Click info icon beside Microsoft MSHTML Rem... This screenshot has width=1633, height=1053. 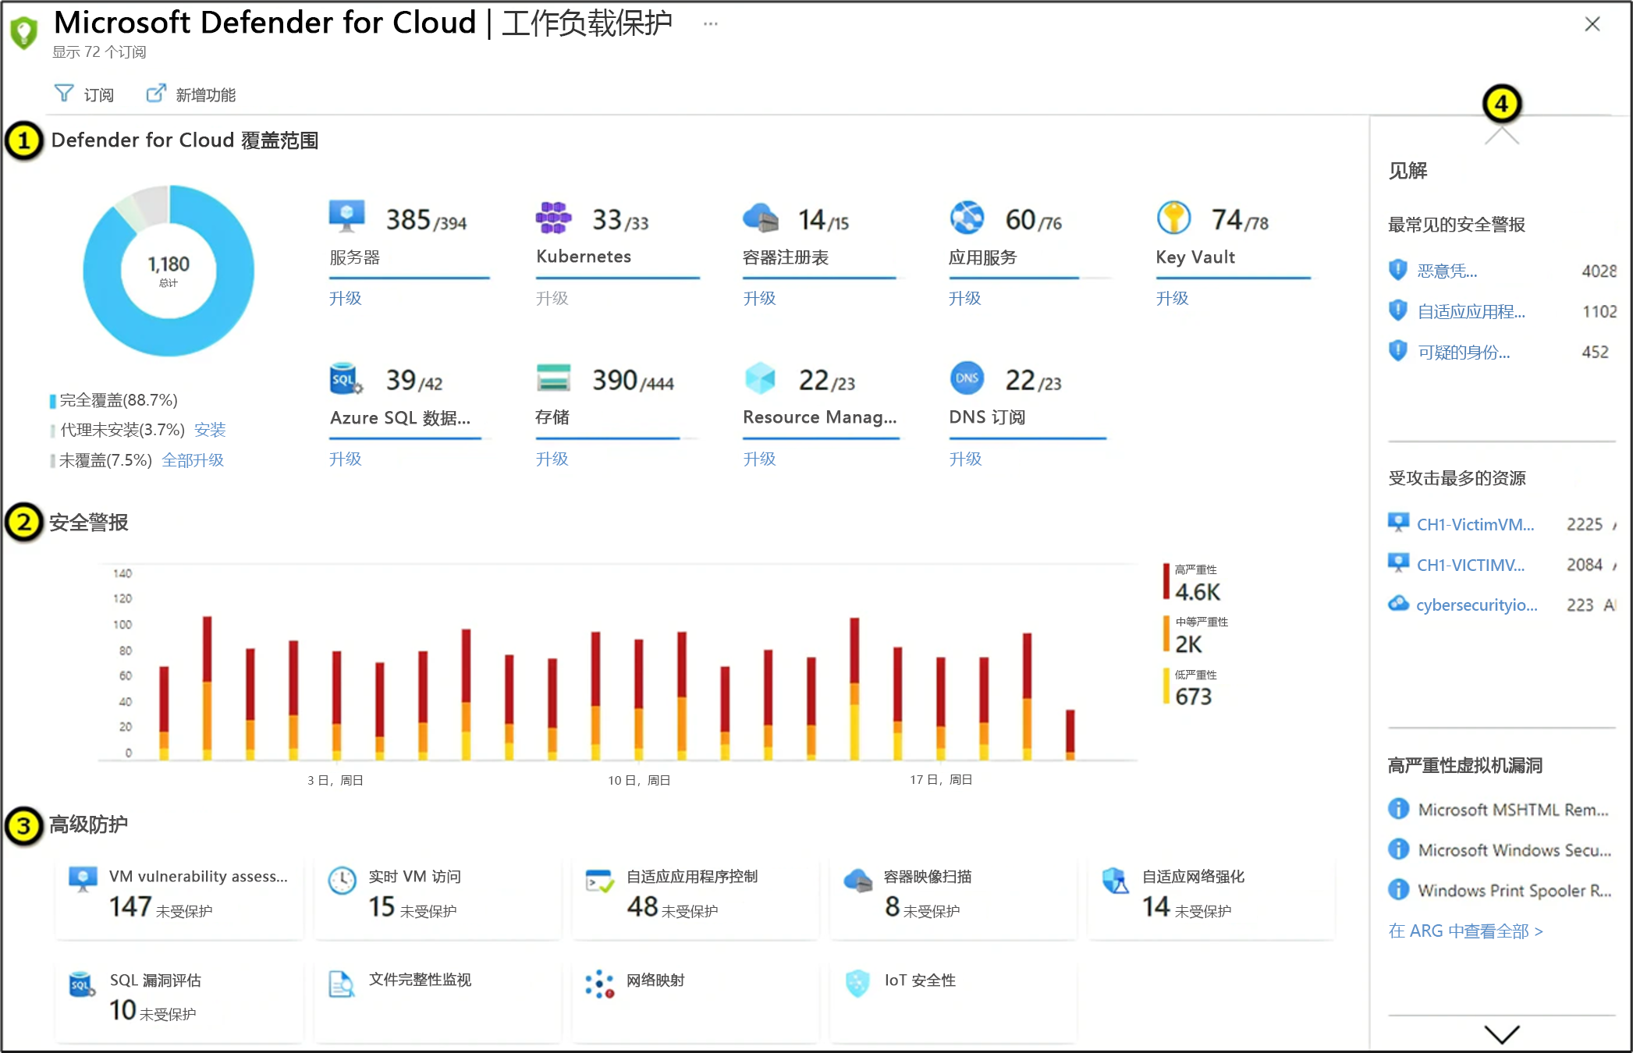[1398, 809]
